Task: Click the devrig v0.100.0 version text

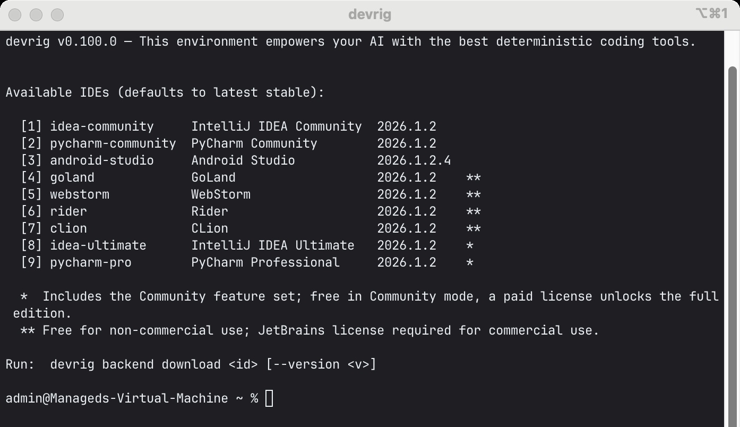Action: pyautogui.click(x=61, y=41)
